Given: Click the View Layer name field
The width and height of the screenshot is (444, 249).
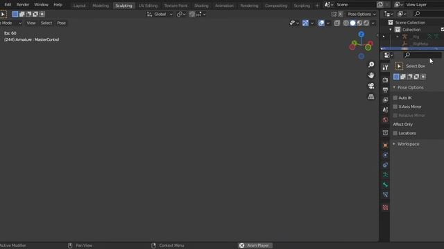Looking at the screenshot, I should 424,5.
